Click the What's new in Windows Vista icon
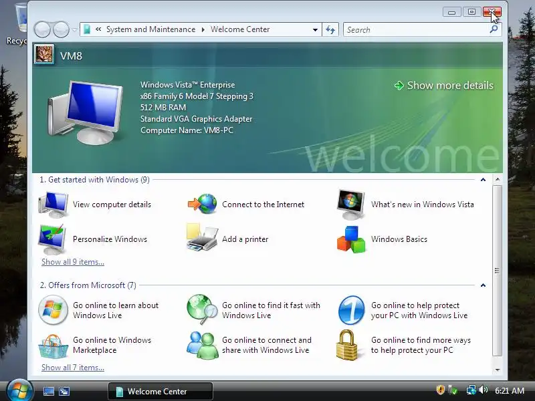Screen dimensions: 535x401 tap(350, 205)
